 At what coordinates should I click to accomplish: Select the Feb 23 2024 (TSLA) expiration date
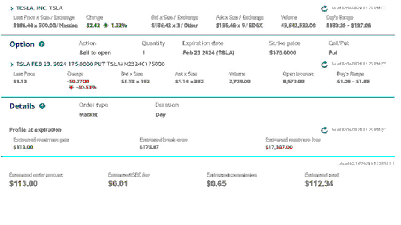(208, 53)
